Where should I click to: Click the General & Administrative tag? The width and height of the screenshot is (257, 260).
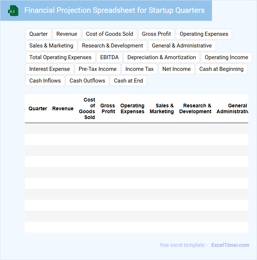click(182, 46)
